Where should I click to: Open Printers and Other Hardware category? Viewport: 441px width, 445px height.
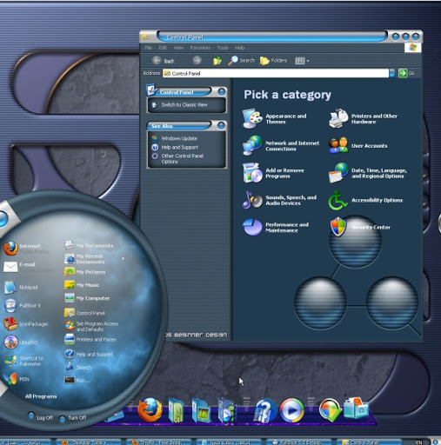[364, 119]
